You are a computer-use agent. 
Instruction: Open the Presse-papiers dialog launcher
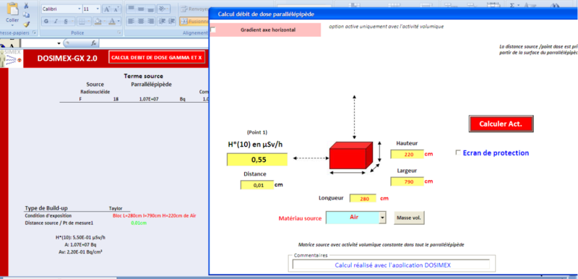[34, 33]
